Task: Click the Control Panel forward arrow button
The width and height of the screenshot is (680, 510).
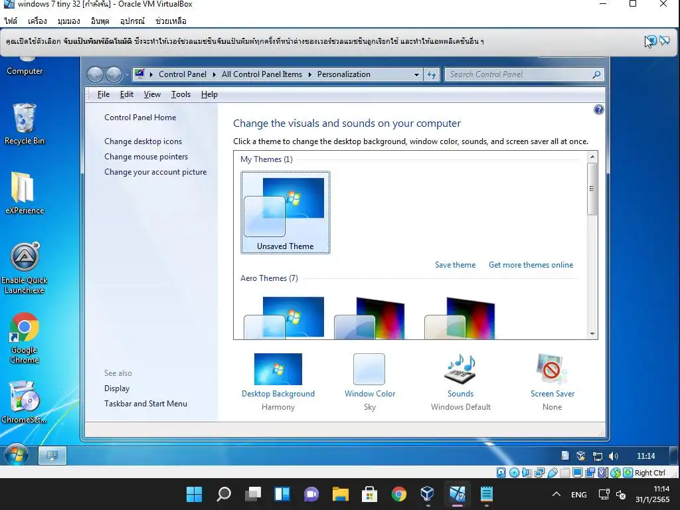Action: 114,74
